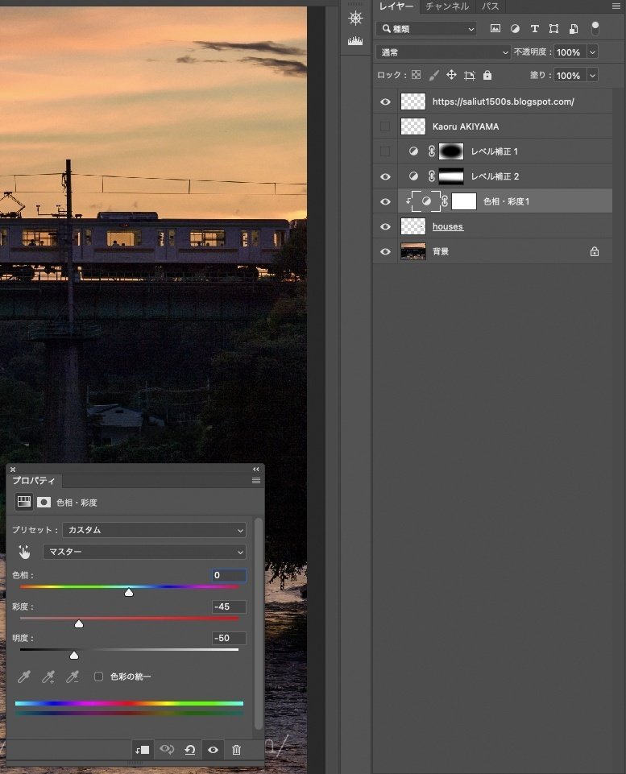Click the 色相 value field
This screenshot has width=626, height=774.
tap(229, 575)
